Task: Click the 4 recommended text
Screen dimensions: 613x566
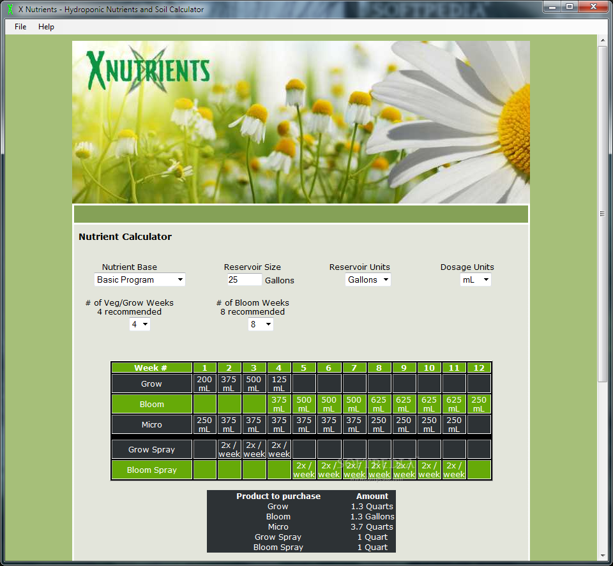Action: tap(130, 312)
